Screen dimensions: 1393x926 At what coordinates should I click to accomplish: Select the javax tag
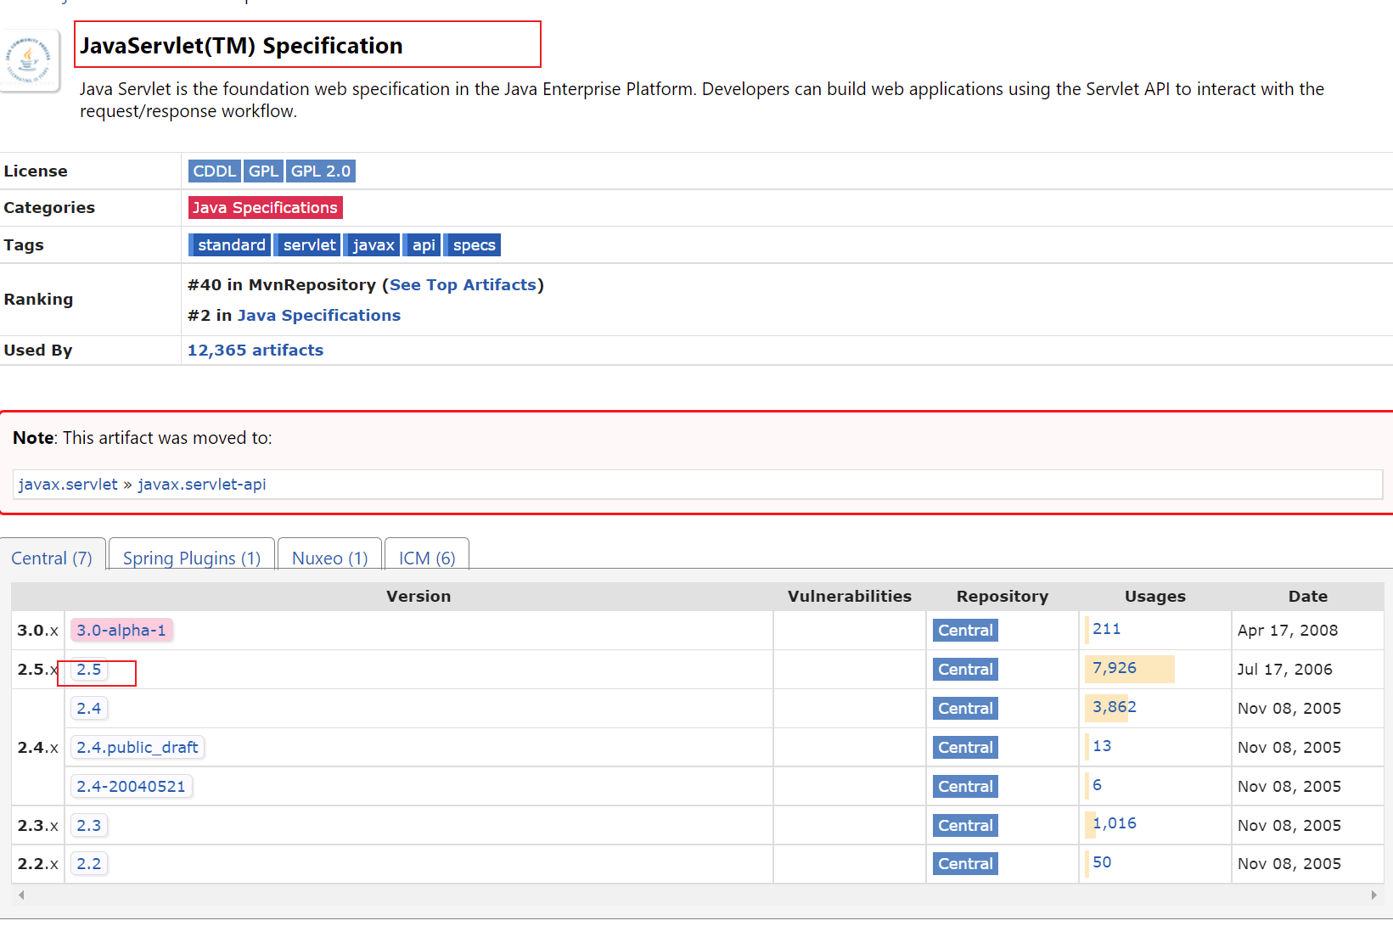coord(372,245)
